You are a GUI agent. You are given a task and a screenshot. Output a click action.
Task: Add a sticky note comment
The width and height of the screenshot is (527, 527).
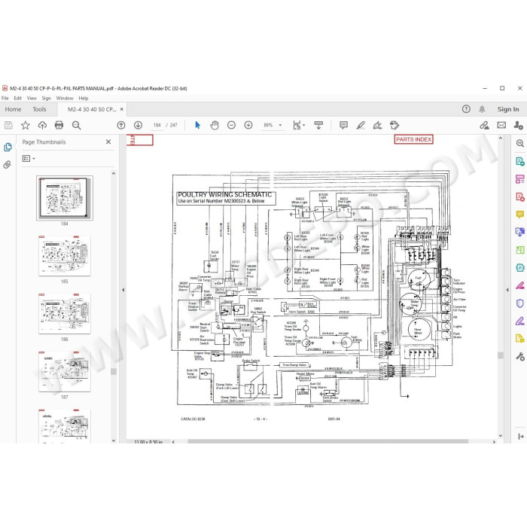(343, 126)
